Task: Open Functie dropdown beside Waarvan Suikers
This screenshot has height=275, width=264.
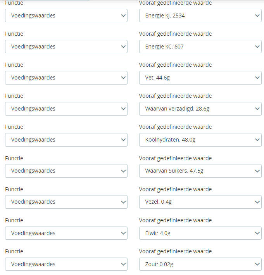Action: [66, 171]
